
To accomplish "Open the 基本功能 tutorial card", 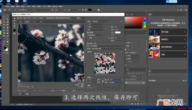I will pos(168,32).
